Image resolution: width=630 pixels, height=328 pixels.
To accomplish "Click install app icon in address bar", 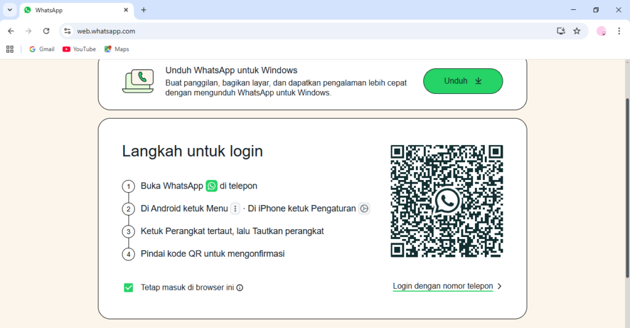I will [x=561, y=31].
